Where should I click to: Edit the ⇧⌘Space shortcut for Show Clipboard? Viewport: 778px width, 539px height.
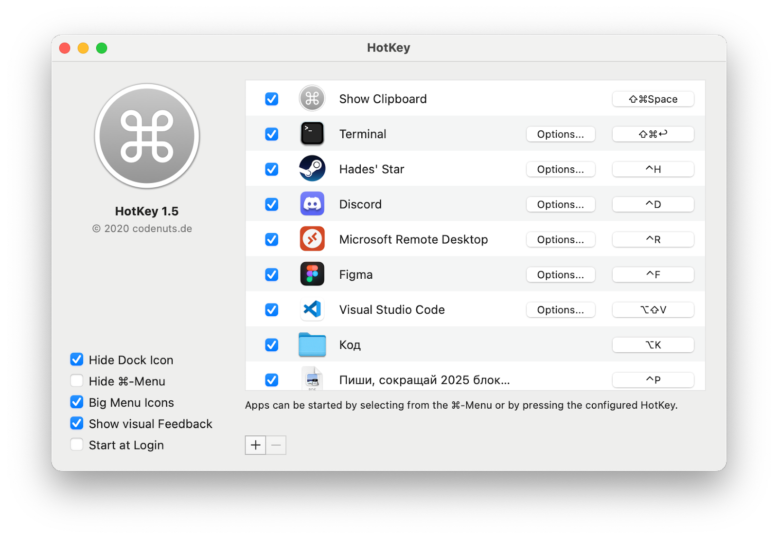[653, 98]
